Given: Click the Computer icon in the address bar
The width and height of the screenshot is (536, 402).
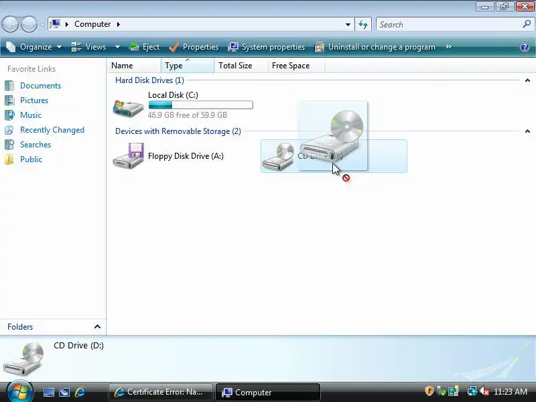Looking at the screenshot, I should (55, 24).
